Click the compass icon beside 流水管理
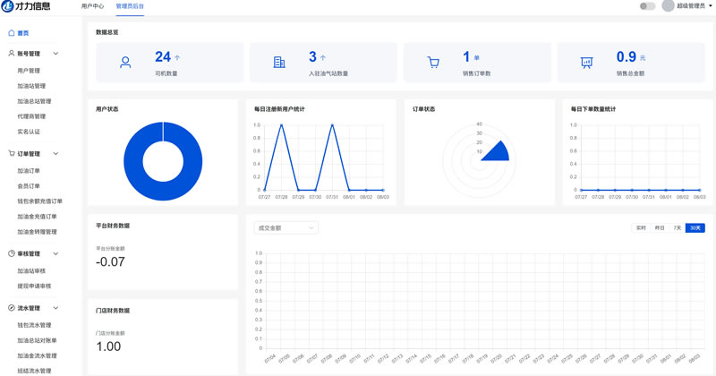This screenshot has width=716, height=376. [x=12, y=308]
